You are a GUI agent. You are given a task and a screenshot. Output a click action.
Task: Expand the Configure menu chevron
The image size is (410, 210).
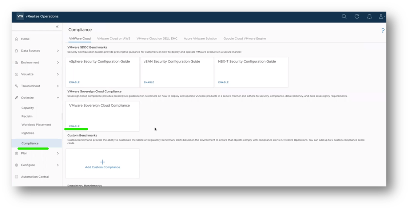pos(58,165)
